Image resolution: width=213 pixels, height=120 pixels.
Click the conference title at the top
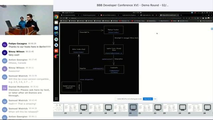pos(132,5)
